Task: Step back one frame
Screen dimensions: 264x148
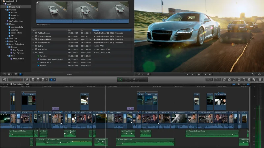Action: [187, 74]
